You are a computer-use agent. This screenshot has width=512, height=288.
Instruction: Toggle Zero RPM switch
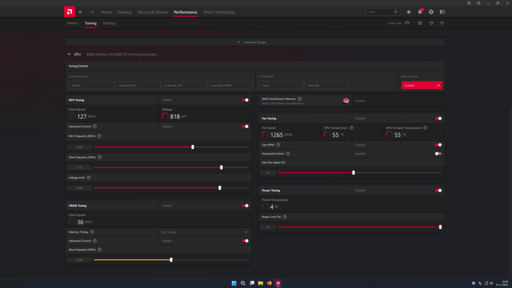(438, 144)
